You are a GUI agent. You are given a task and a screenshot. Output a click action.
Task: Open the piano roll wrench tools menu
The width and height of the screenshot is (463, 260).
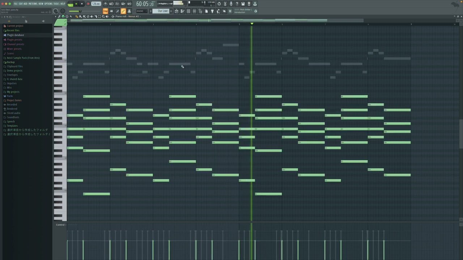tap(59, 17)
